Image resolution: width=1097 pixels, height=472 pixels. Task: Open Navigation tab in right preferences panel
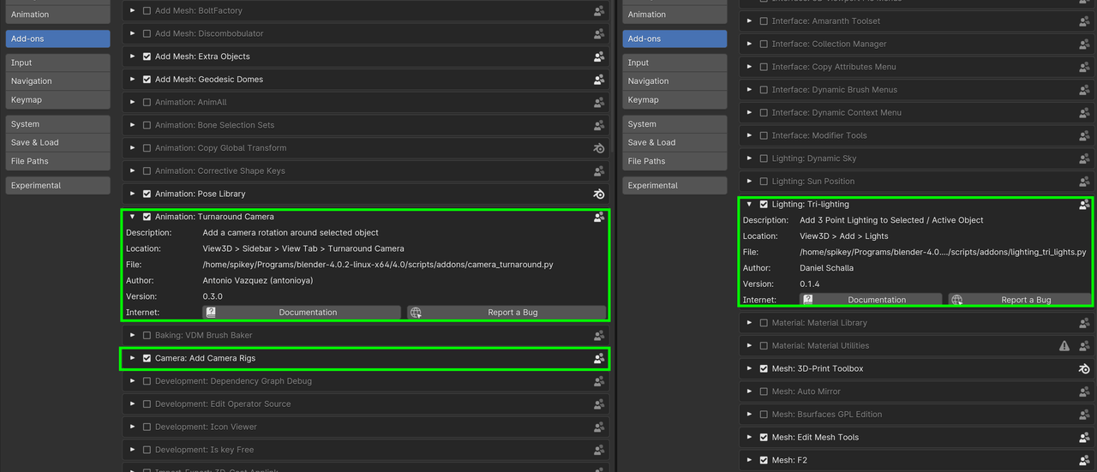(x=675, y=81)
